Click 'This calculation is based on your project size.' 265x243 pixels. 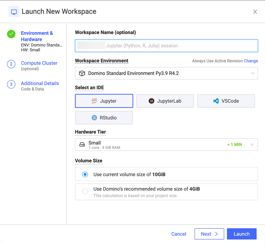click(x=135, y=195)
